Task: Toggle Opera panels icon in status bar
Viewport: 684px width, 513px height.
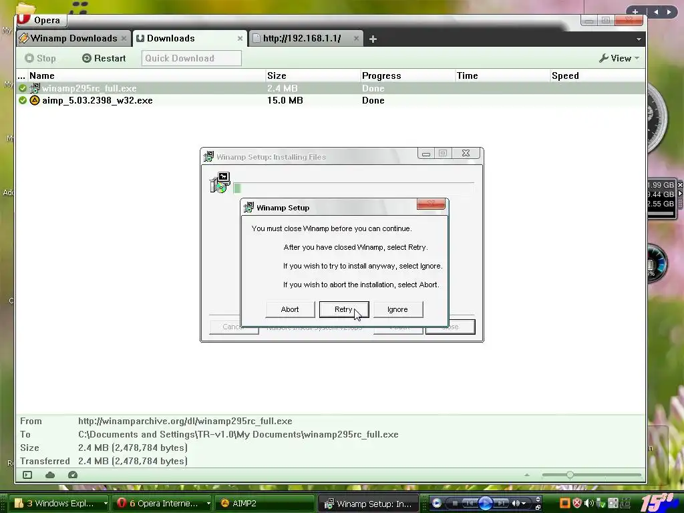Action: pyautogui.click(x=27, y=475)
